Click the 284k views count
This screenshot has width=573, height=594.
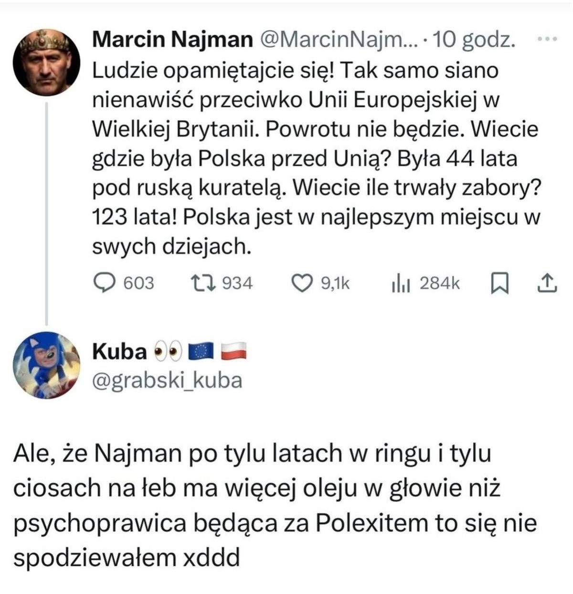(x=439, y=283)
